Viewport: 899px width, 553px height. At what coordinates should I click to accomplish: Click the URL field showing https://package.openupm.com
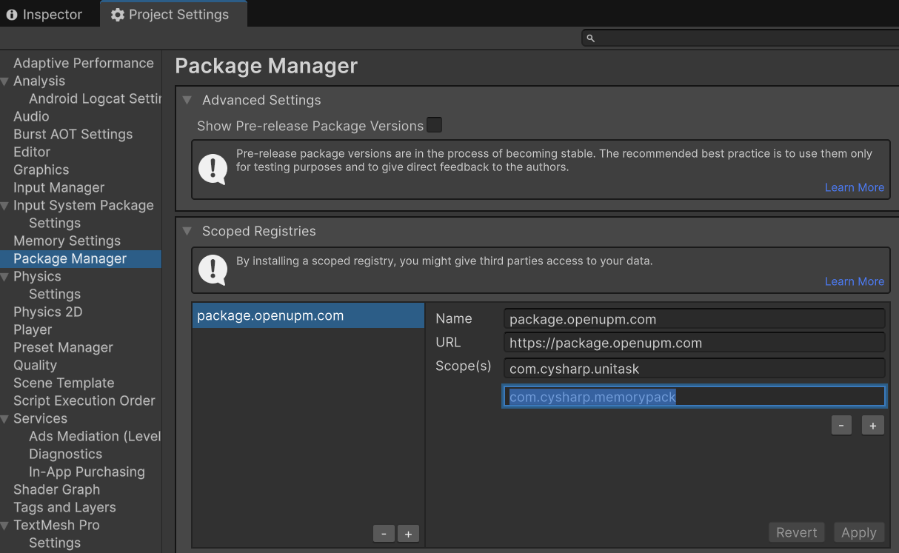(x=693, y=342)
